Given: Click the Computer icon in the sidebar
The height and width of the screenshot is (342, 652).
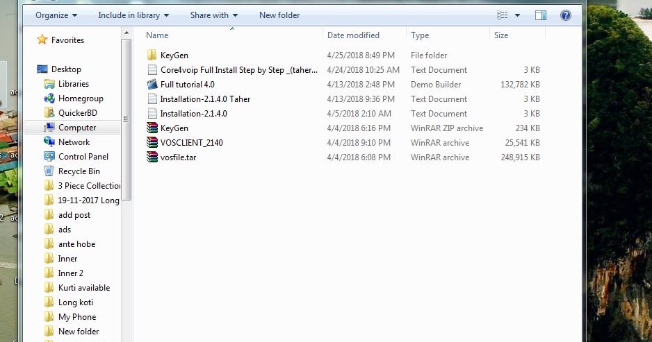Looking at the screenshot, I should click(49, 128).
